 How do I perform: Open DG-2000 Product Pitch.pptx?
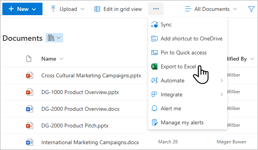click(75, 126)
